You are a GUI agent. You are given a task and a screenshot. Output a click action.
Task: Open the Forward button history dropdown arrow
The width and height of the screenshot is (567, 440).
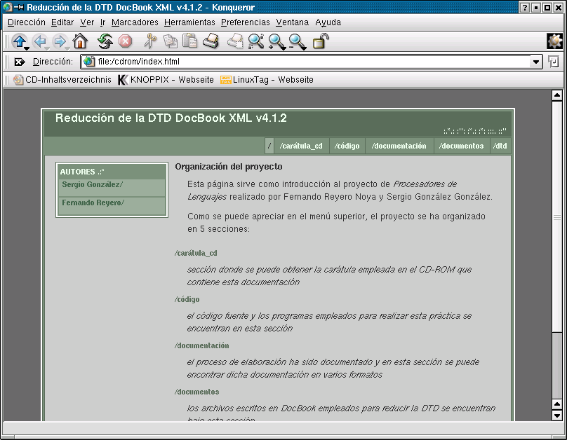[x=67, y=48]
